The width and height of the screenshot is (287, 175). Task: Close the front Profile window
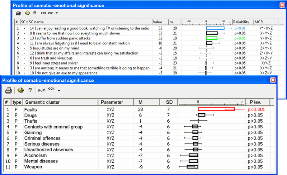point(273,80)
